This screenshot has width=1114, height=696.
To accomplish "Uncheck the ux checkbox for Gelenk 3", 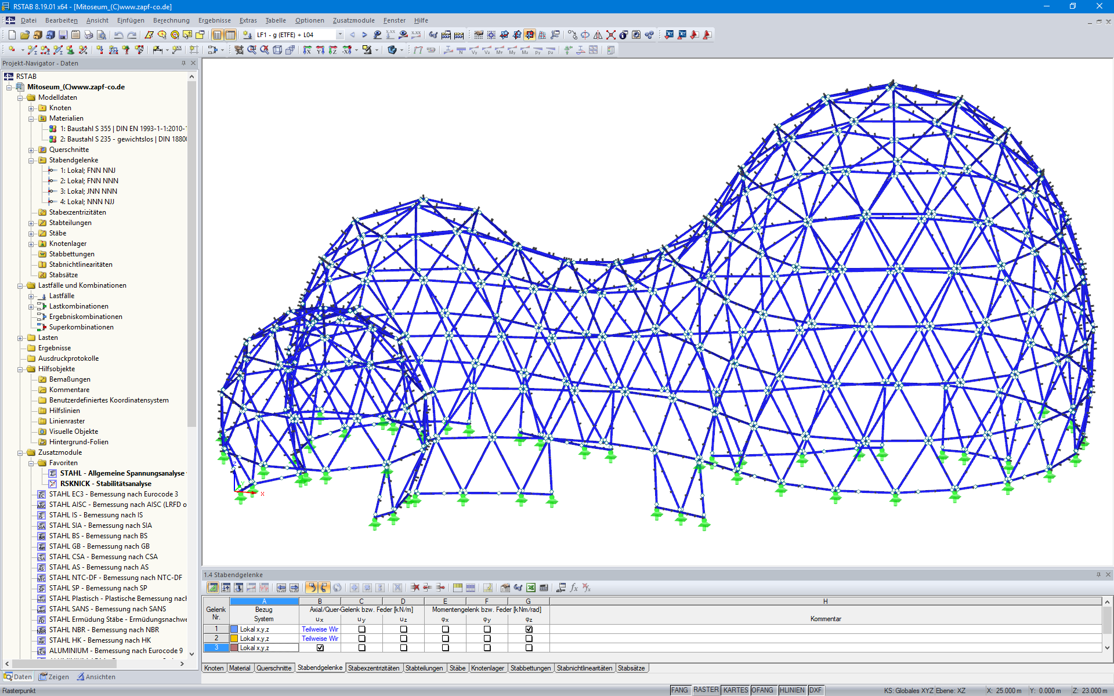I will click(320, 648).
